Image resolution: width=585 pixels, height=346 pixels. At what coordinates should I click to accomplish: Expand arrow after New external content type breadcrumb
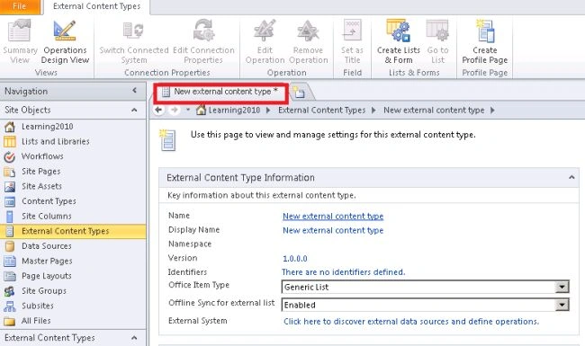[492, 111]
